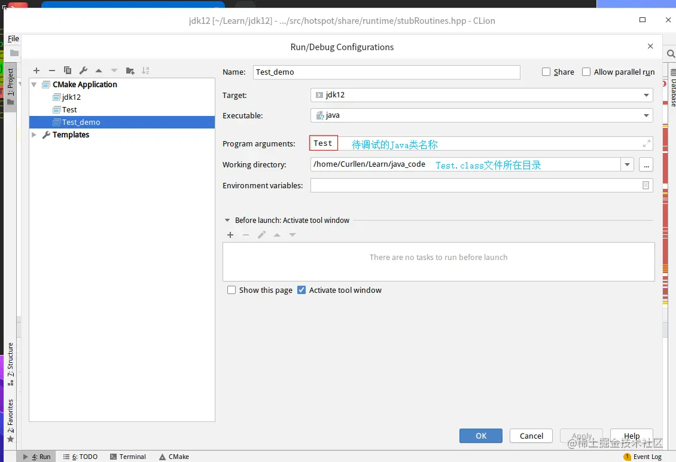This screenshot has height=462, width=676.
Task: Move before-launch task down
Action: (293, 235)
